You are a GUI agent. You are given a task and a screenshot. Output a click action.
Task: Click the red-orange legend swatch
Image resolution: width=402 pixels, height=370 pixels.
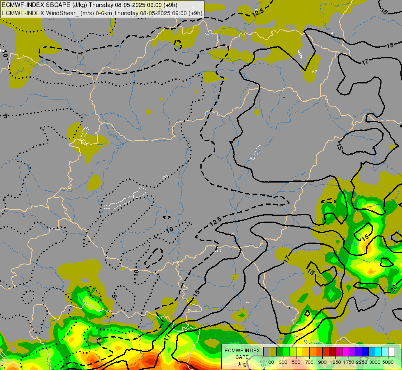pos(319,352)
